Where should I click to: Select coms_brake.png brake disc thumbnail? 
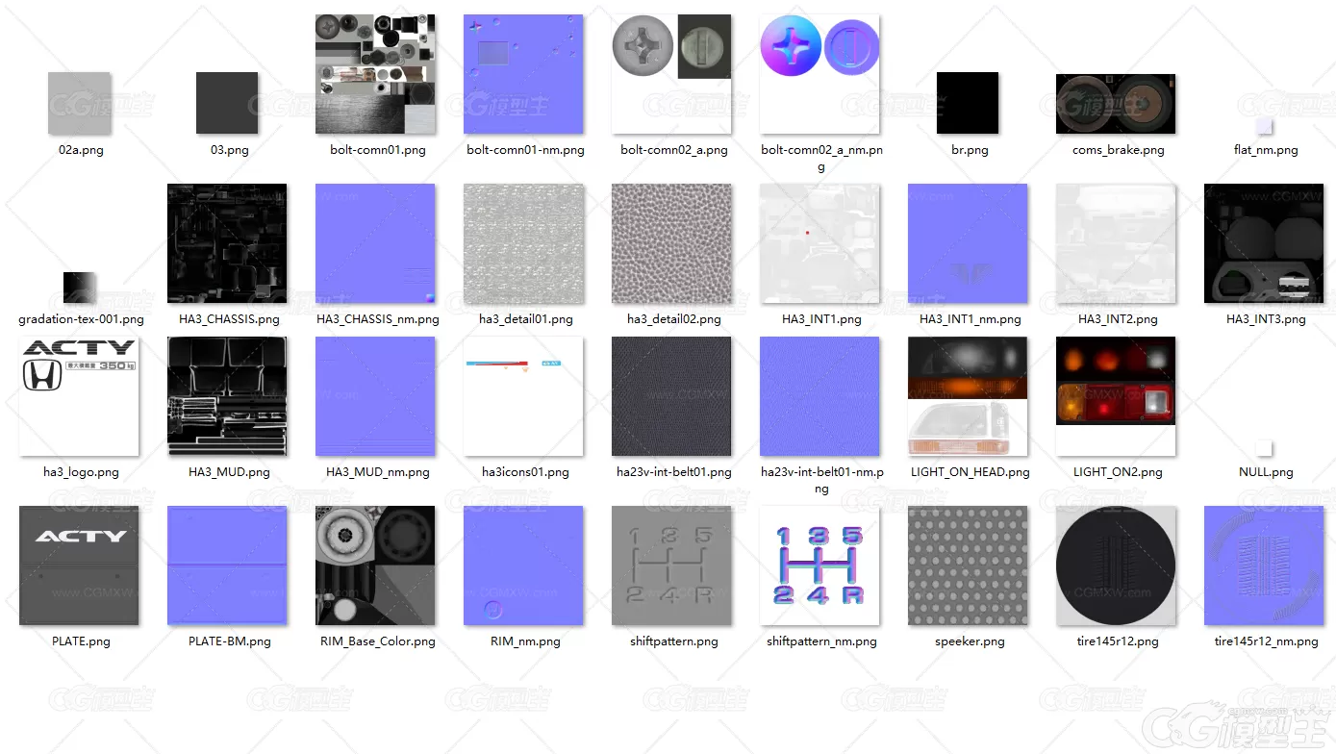(1116, 103)
